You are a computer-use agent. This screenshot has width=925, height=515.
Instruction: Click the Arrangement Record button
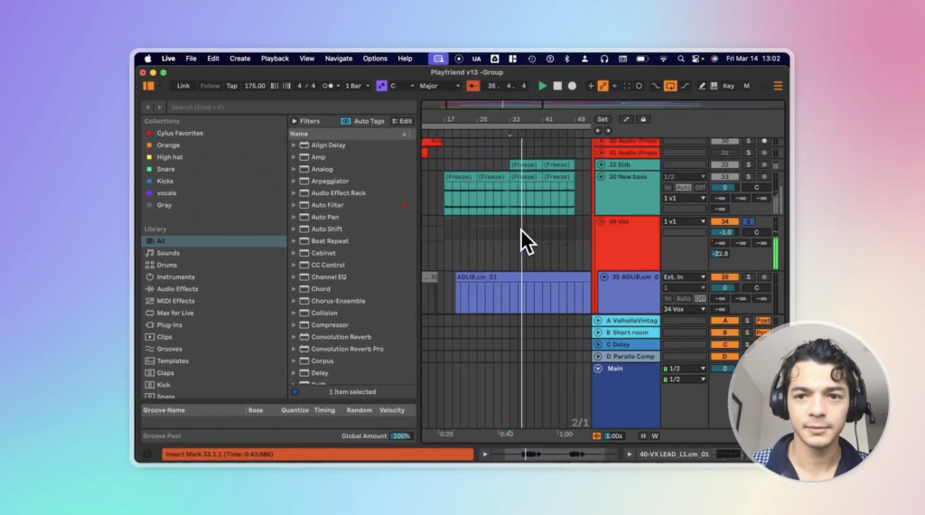572,86
